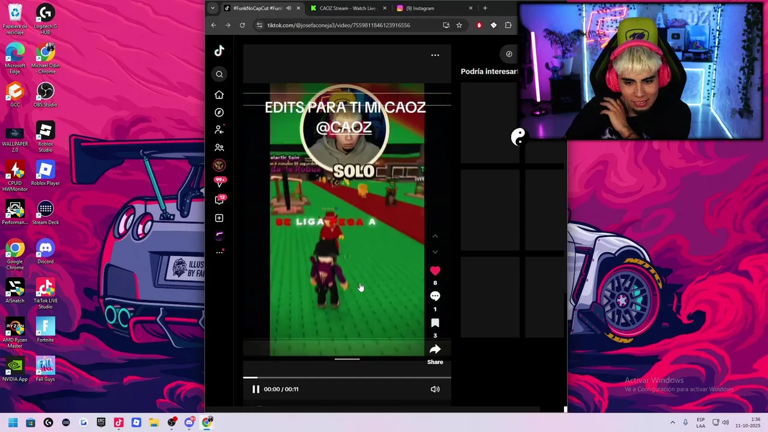Select the #FunkNoCapCut TikTok tab
The width and height of the screenshot is (768, 432).
[x=257, y=8]
